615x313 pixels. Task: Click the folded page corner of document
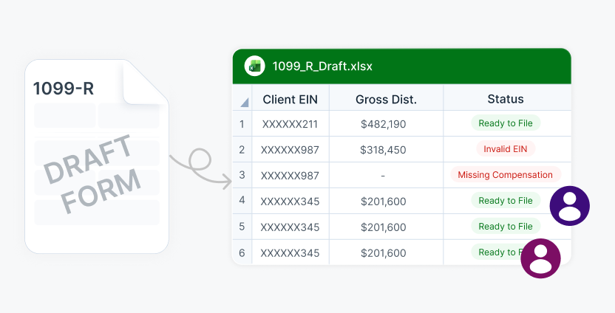point(145,82)
